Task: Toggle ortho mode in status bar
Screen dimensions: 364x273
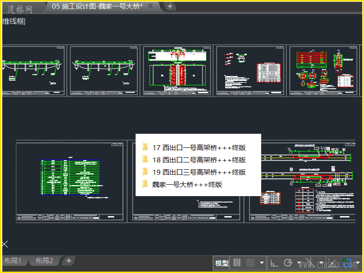Action: [274, 263]
